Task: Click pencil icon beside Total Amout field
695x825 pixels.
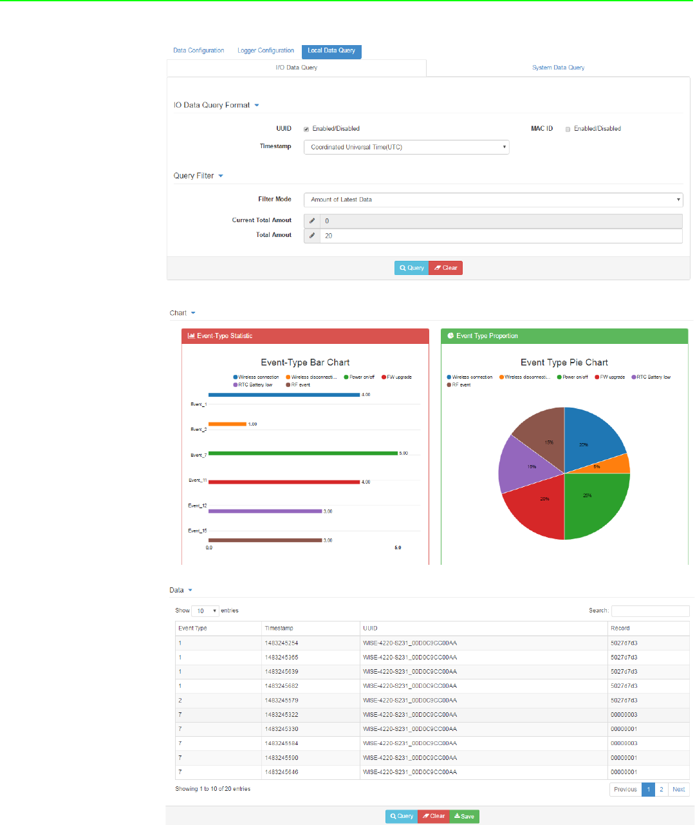Action: [312, 236]
